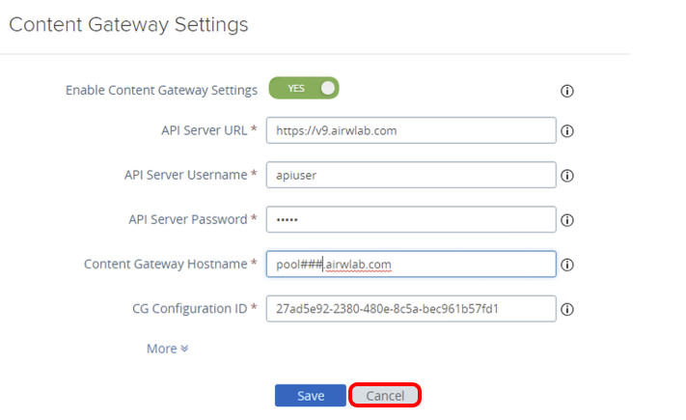Click the "API Server URL" label text
Screen dimensions: 686x420
(204, 130)
